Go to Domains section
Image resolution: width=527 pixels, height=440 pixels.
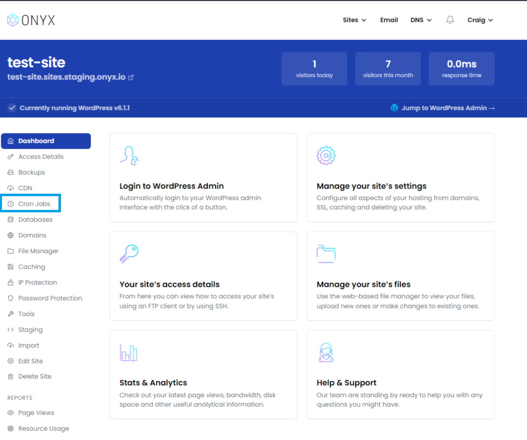click(32, 235)
